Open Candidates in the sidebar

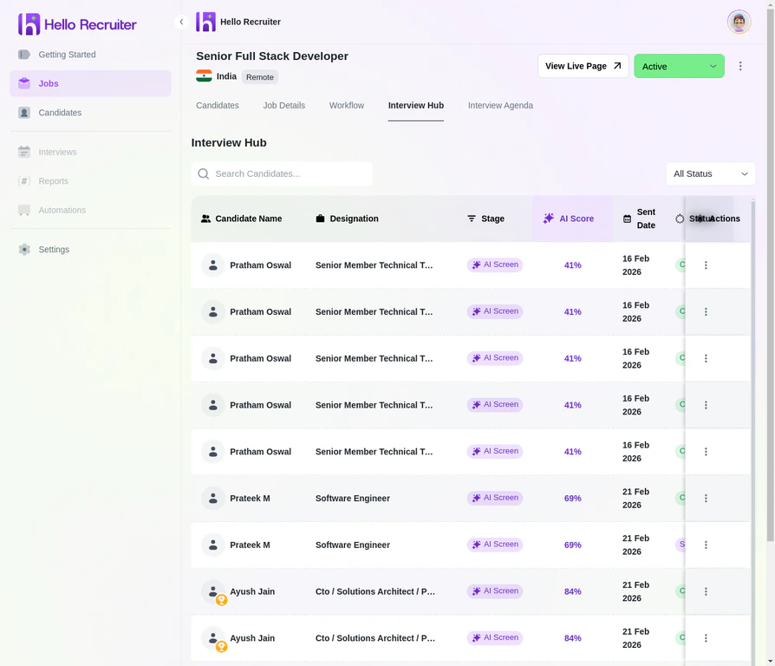[90, 113]
